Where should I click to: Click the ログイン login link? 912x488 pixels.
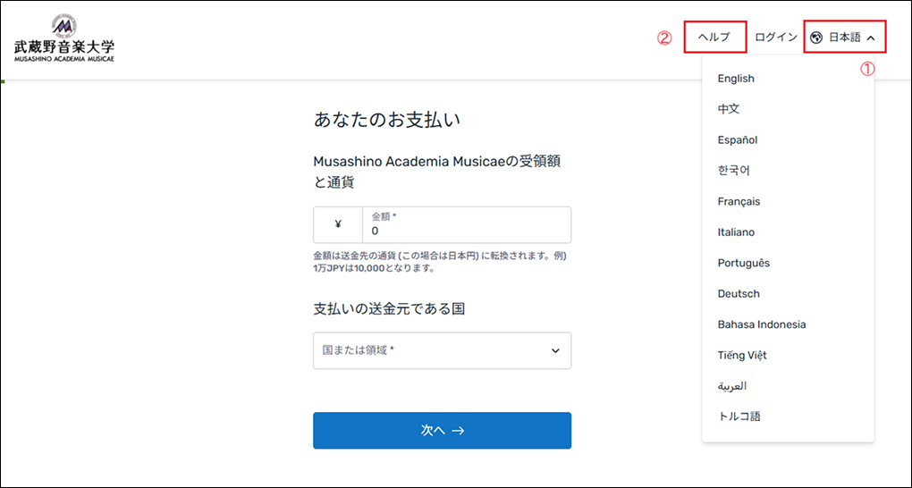pos(775,38)
